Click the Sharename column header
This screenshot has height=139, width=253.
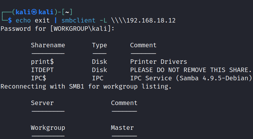tap(48, 45)
